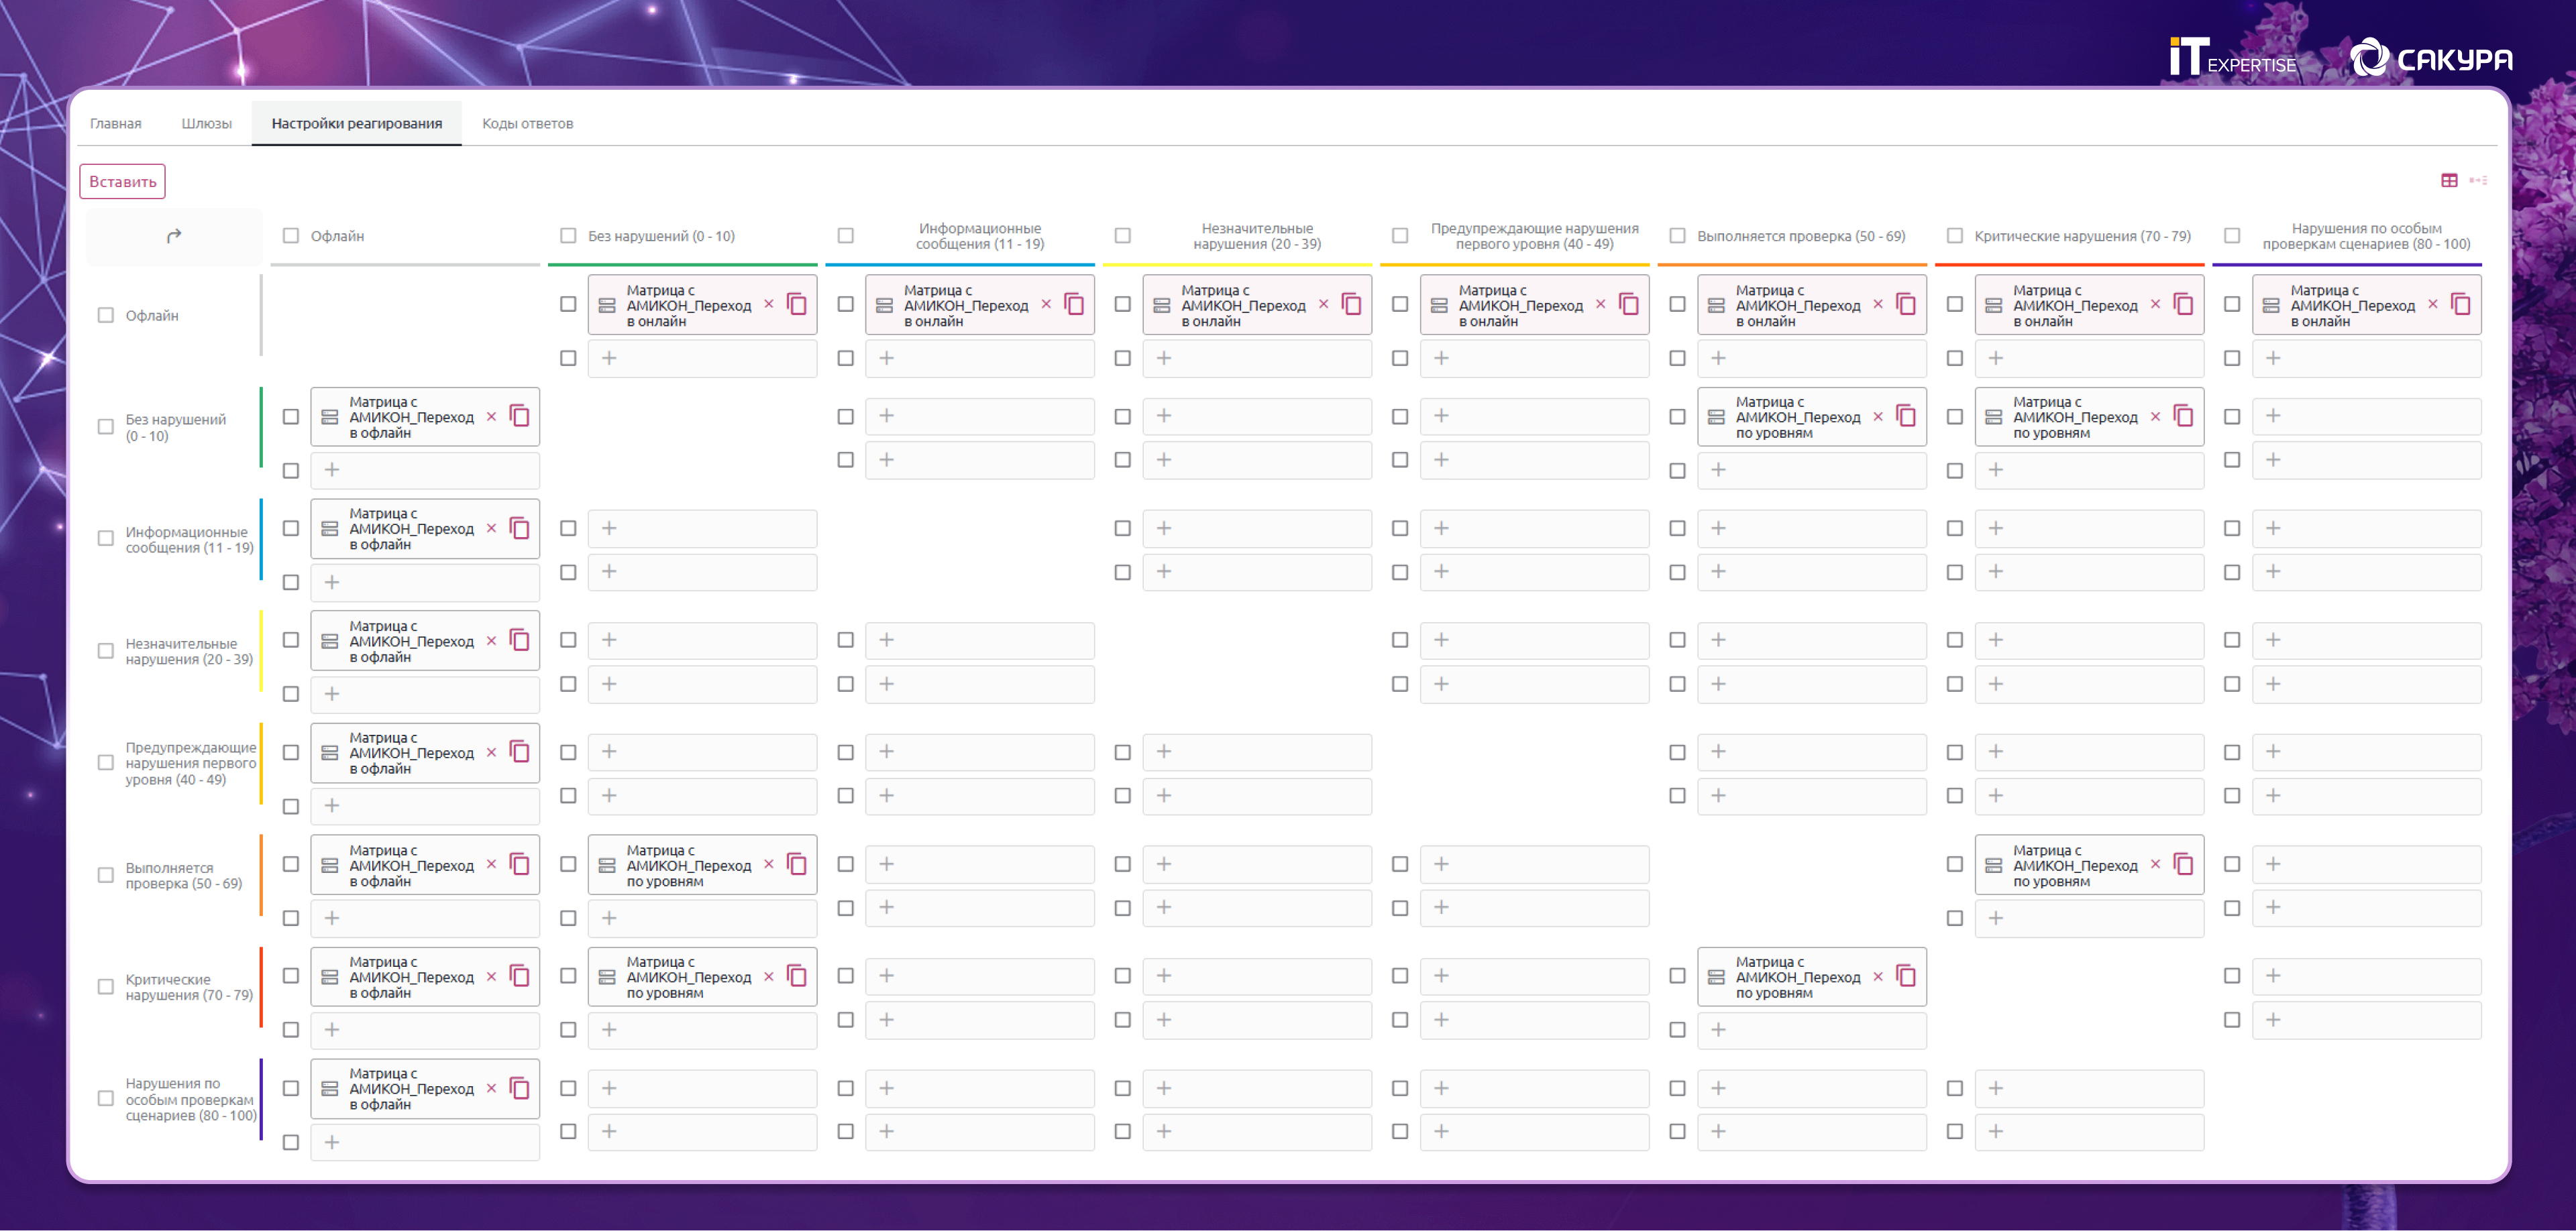Screen dimensions: 2576x1231
Task: Copy rule in Офлайн to Без нарушений cell
Action: tap(797, 304)
